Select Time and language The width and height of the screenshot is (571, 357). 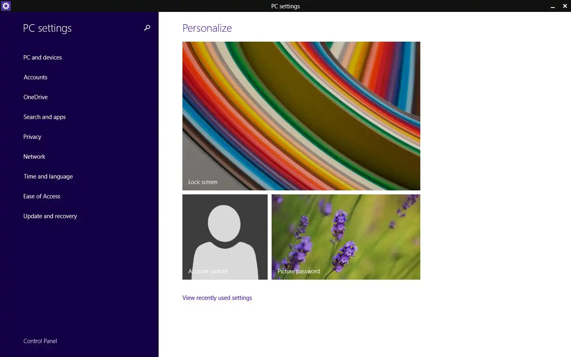[48, 177]
